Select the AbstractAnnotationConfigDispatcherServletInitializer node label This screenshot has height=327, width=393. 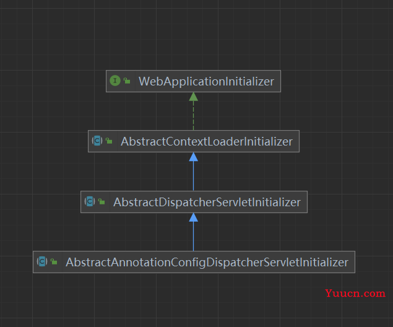point(207,263)
